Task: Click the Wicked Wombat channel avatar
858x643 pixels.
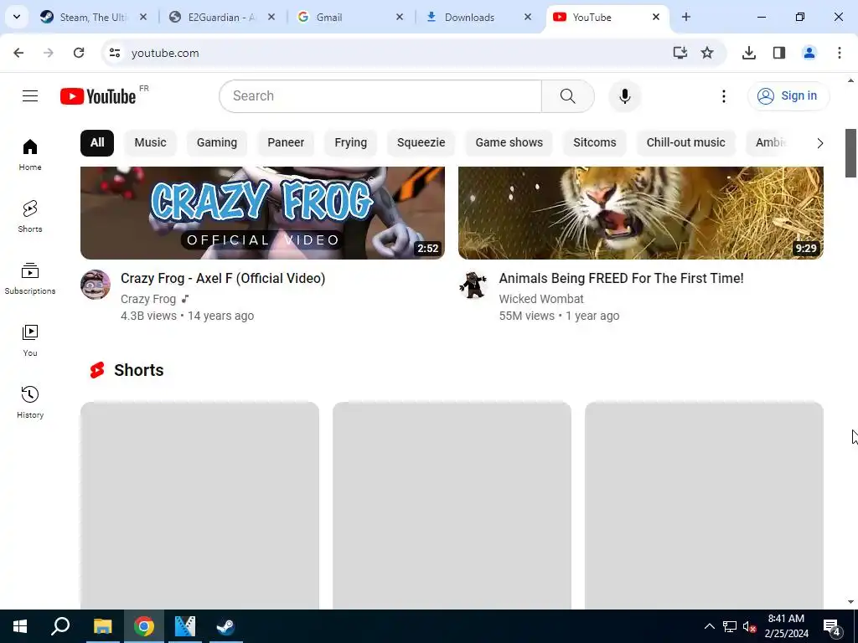Action: point(473,285)
